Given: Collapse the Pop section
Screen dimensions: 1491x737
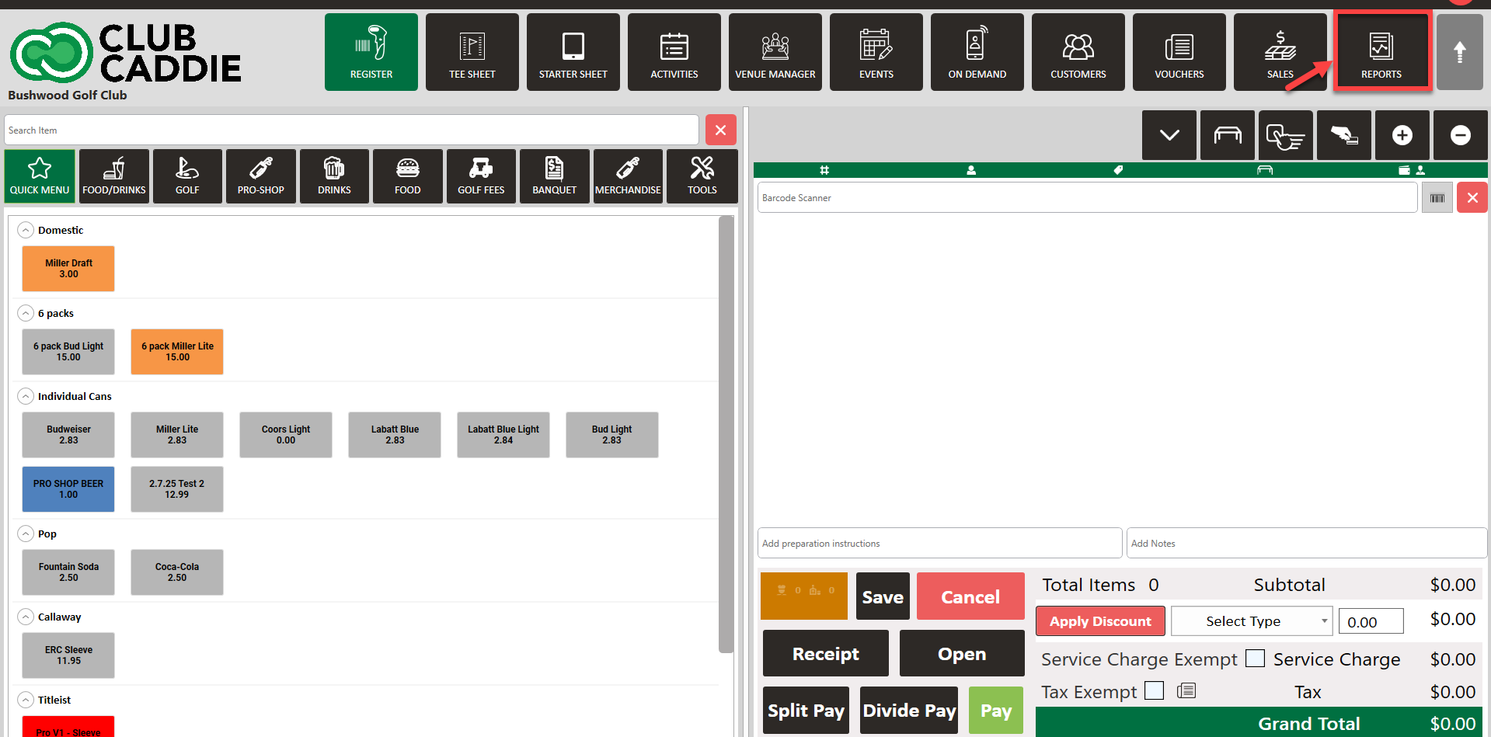Looking at the screenshot, I should (26, 534).
